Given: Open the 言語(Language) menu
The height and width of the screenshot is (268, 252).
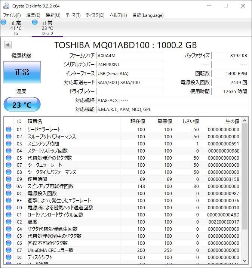Looking at the screenshot, I should pyautogui.click(x=148, y=15).
